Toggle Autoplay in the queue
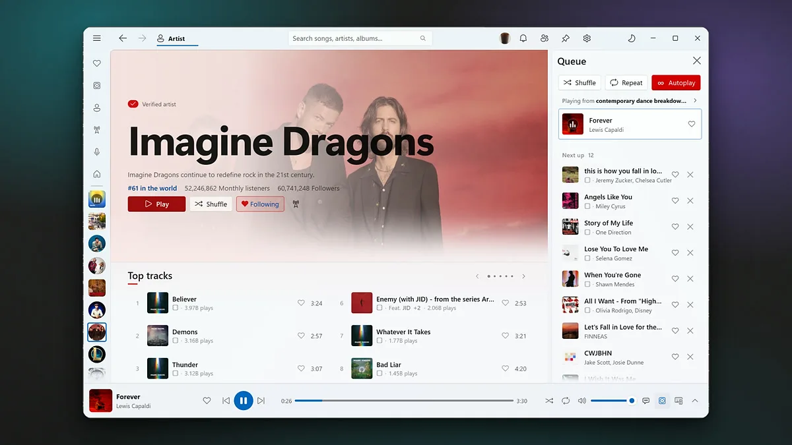The height and width of the screenshot is (445, 792). click(676, 82)
